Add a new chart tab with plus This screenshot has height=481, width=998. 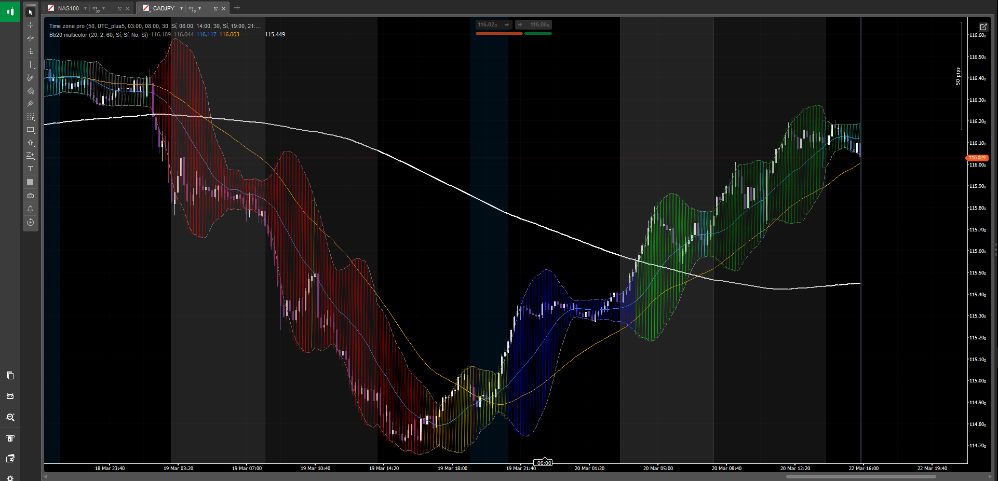pos(237,8)
